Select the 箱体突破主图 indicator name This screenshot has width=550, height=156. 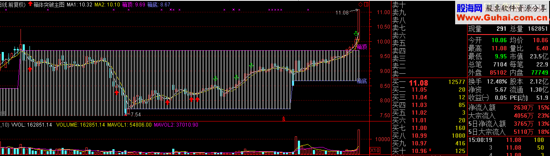point(49,4)
